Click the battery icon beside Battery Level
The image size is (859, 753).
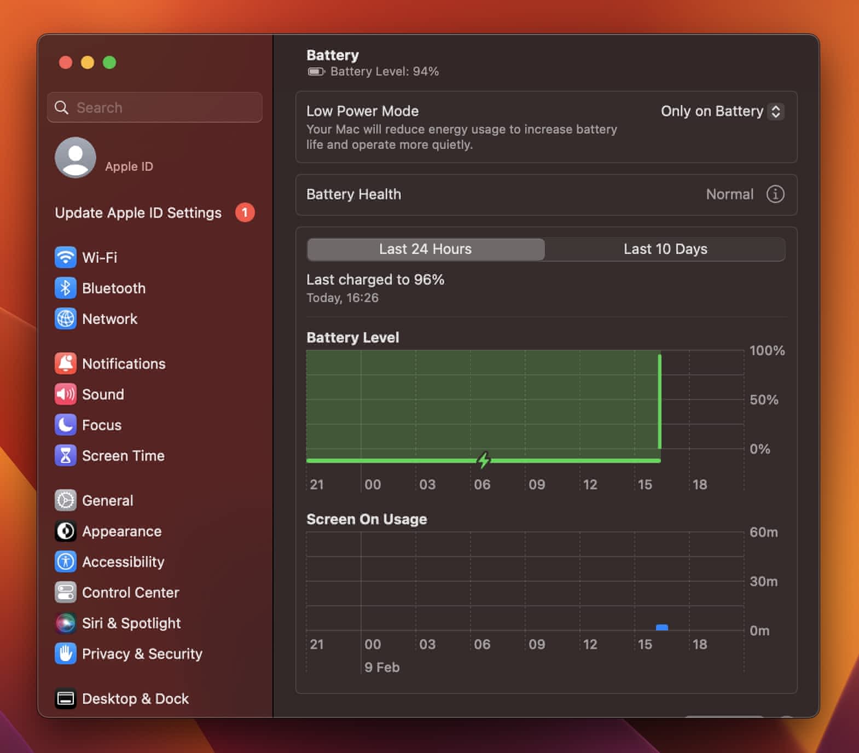pos(316,72)
